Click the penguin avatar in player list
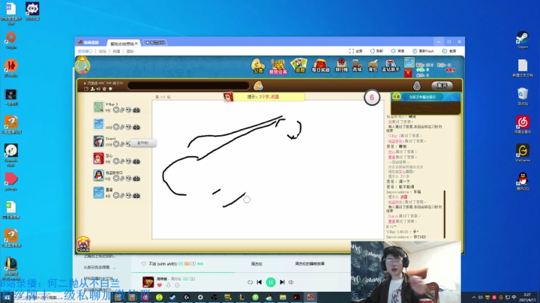 point(98,175)
